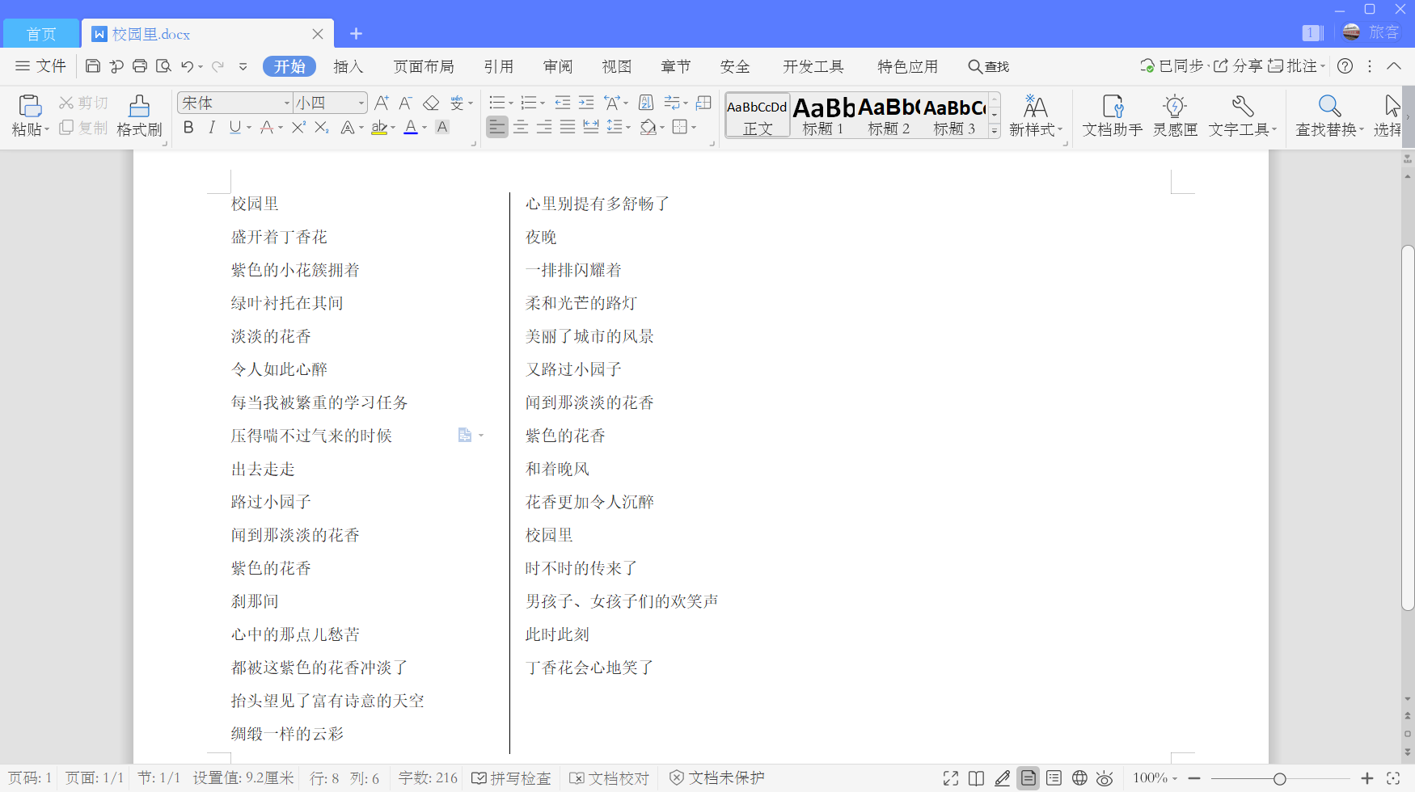
Task: Click the new document tab plus button
Action: (356, 33)
